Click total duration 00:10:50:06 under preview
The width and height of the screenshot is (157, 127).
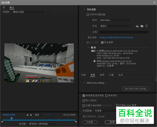pos(69,115)
